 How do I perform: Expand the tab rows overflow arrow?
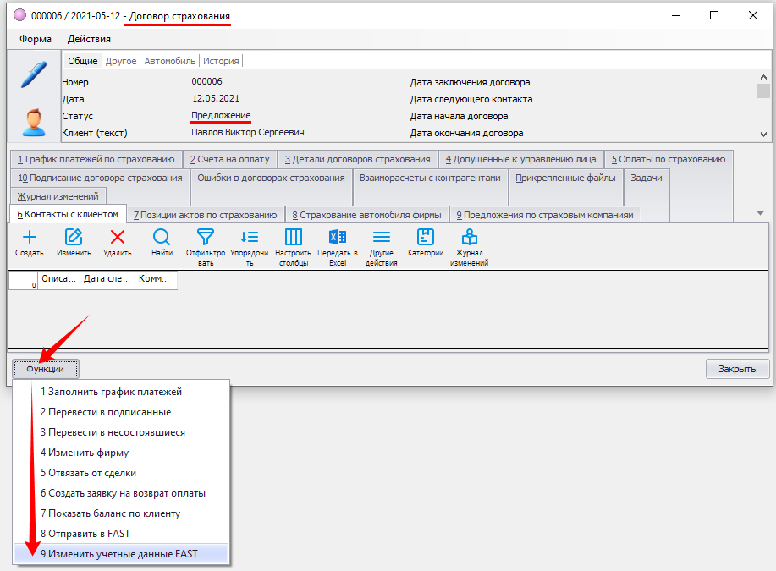[759, 213]
